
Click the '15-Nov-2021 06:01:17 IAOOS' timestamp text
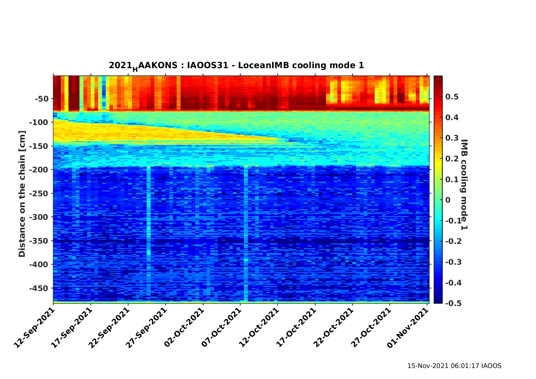tap(454, 366)
